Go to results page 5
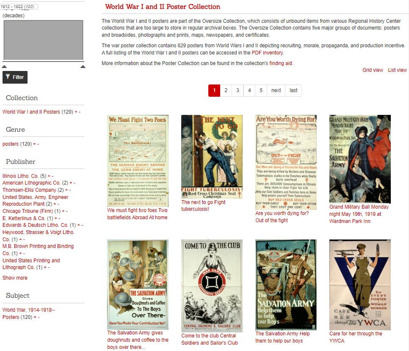The width and height of the screenshot is (409, 351). click(261, 90)
